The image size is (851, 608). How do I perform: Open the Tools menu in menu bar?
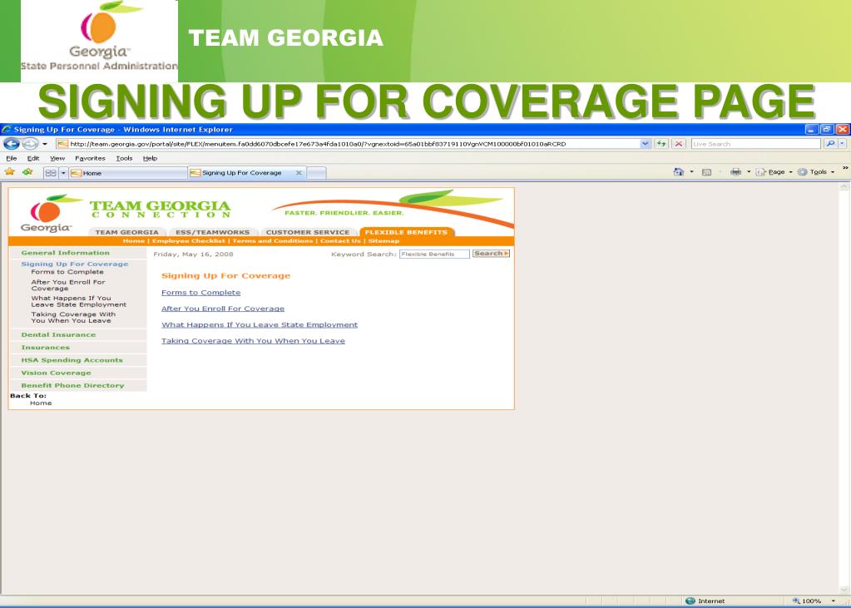click(x=124, y=159)
